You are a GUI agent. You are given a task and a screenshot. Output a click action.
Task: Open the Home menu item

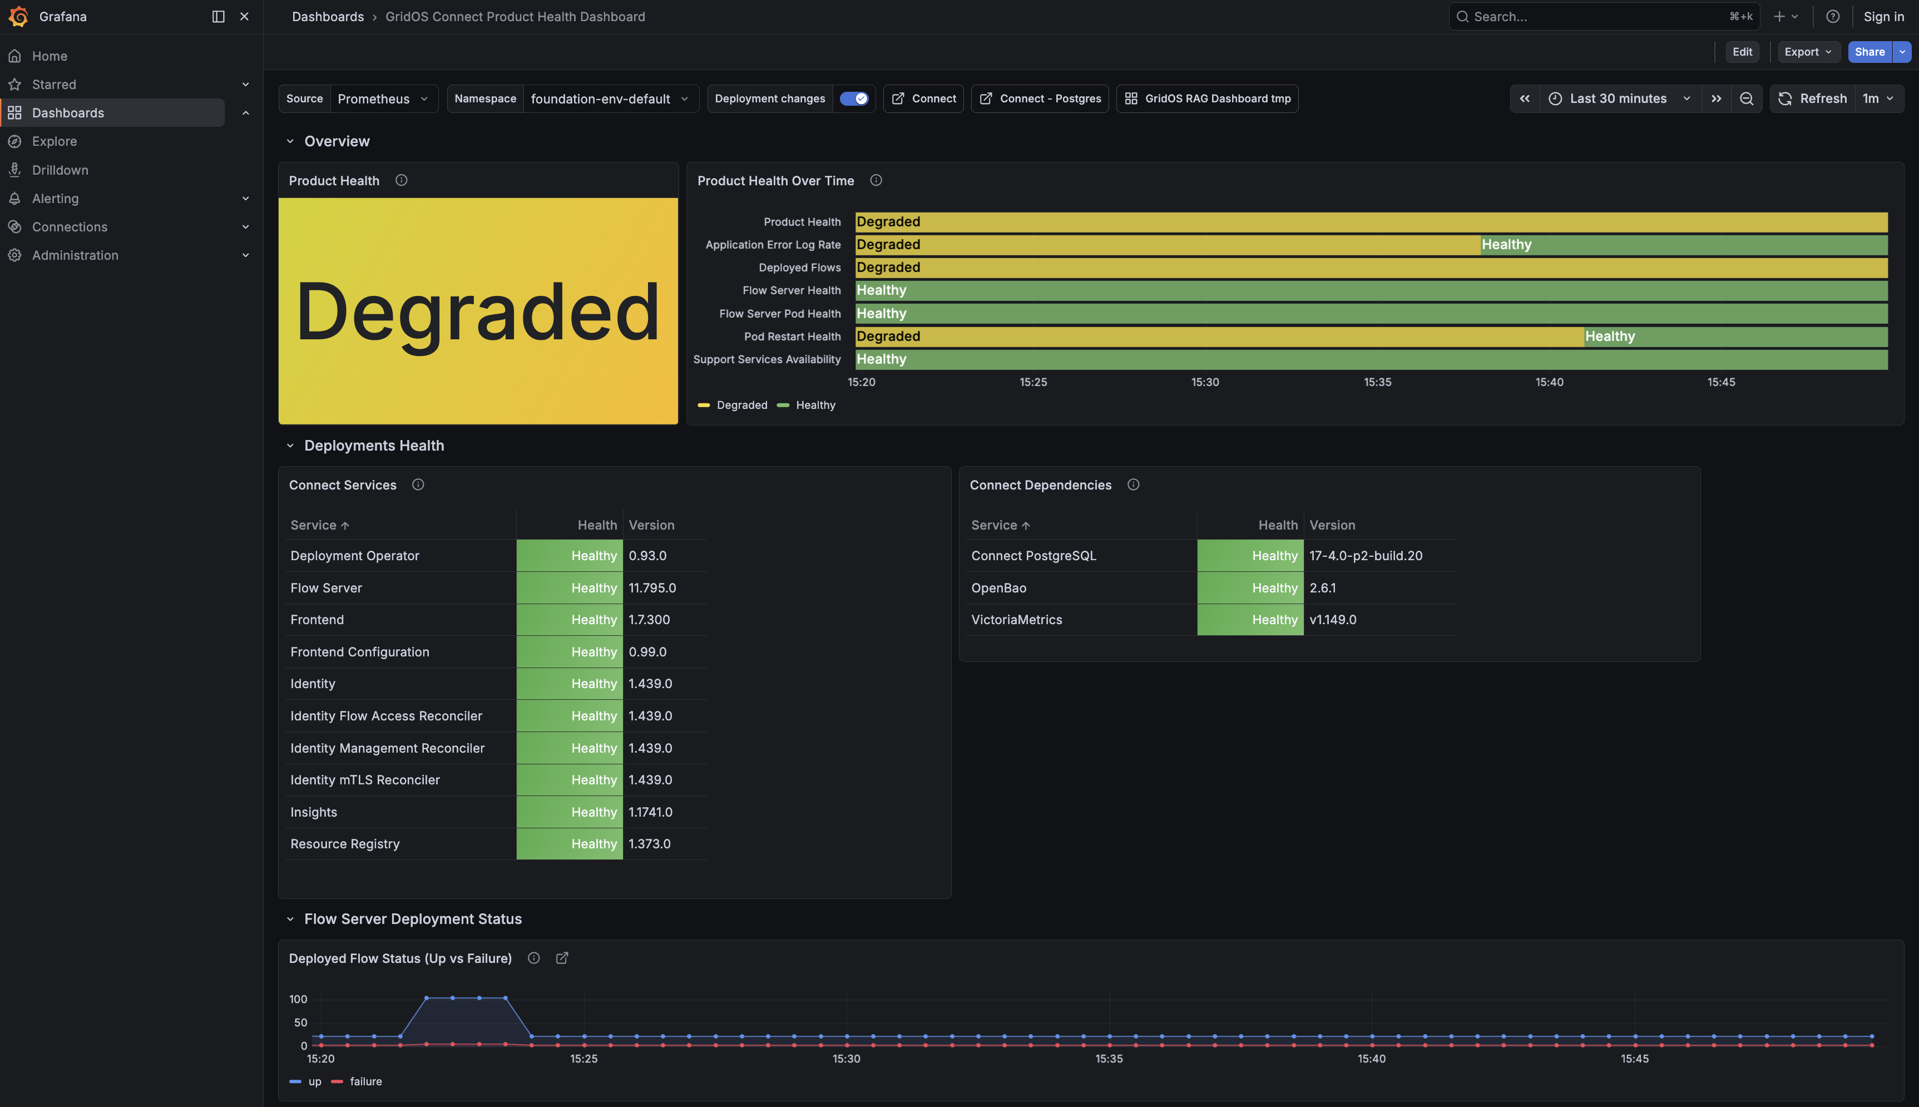pos(50,56)
